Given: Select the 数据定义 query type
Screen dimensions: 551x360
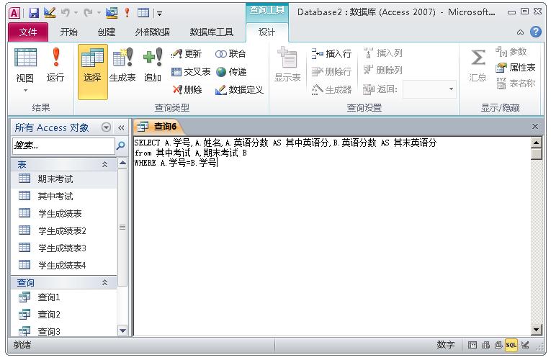Looking at the screenshot, I should pos(239,90).
